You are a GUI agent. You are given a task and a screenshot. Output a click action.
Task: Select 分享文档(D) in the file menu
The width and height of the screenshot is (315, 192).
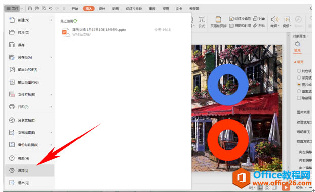[x=30, y=120]
